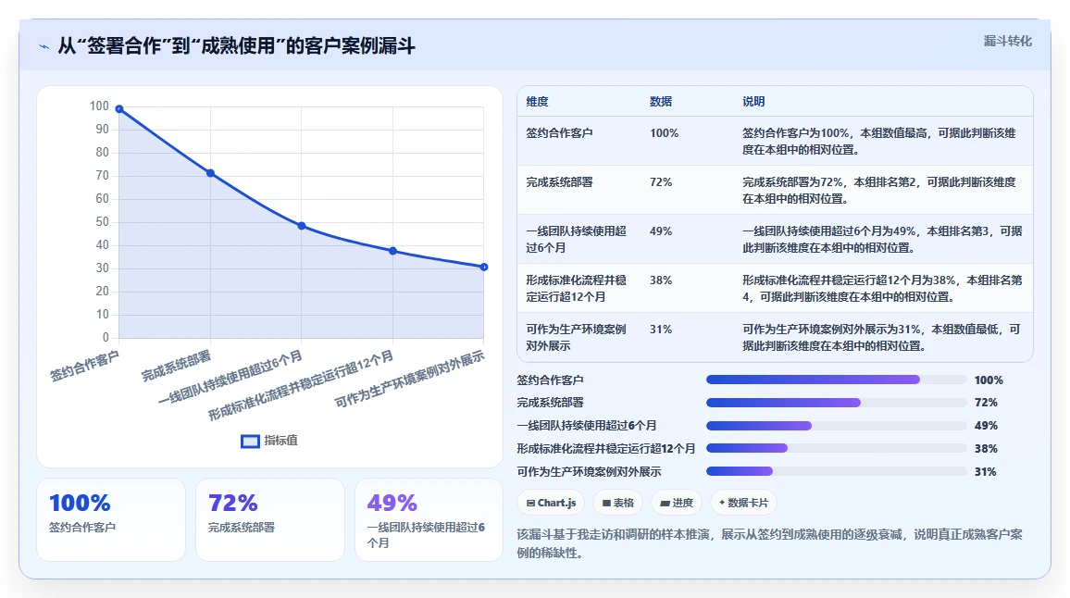Select the chart data point at 100
This screenshot has height=598, width=1070.
click(x=119, y=108)
